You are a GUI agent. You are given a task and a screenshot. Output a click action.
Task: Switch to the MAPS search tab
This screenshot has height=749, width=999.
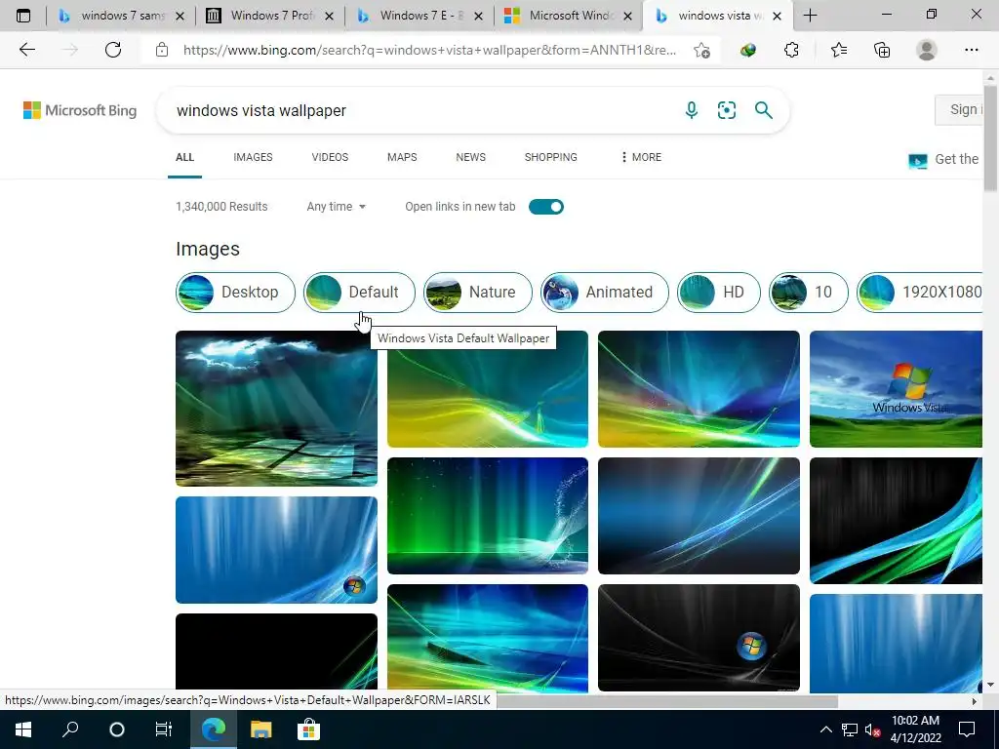[402, 157]
